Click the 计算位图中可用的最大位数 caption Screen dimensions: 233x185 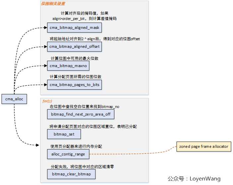75,58
